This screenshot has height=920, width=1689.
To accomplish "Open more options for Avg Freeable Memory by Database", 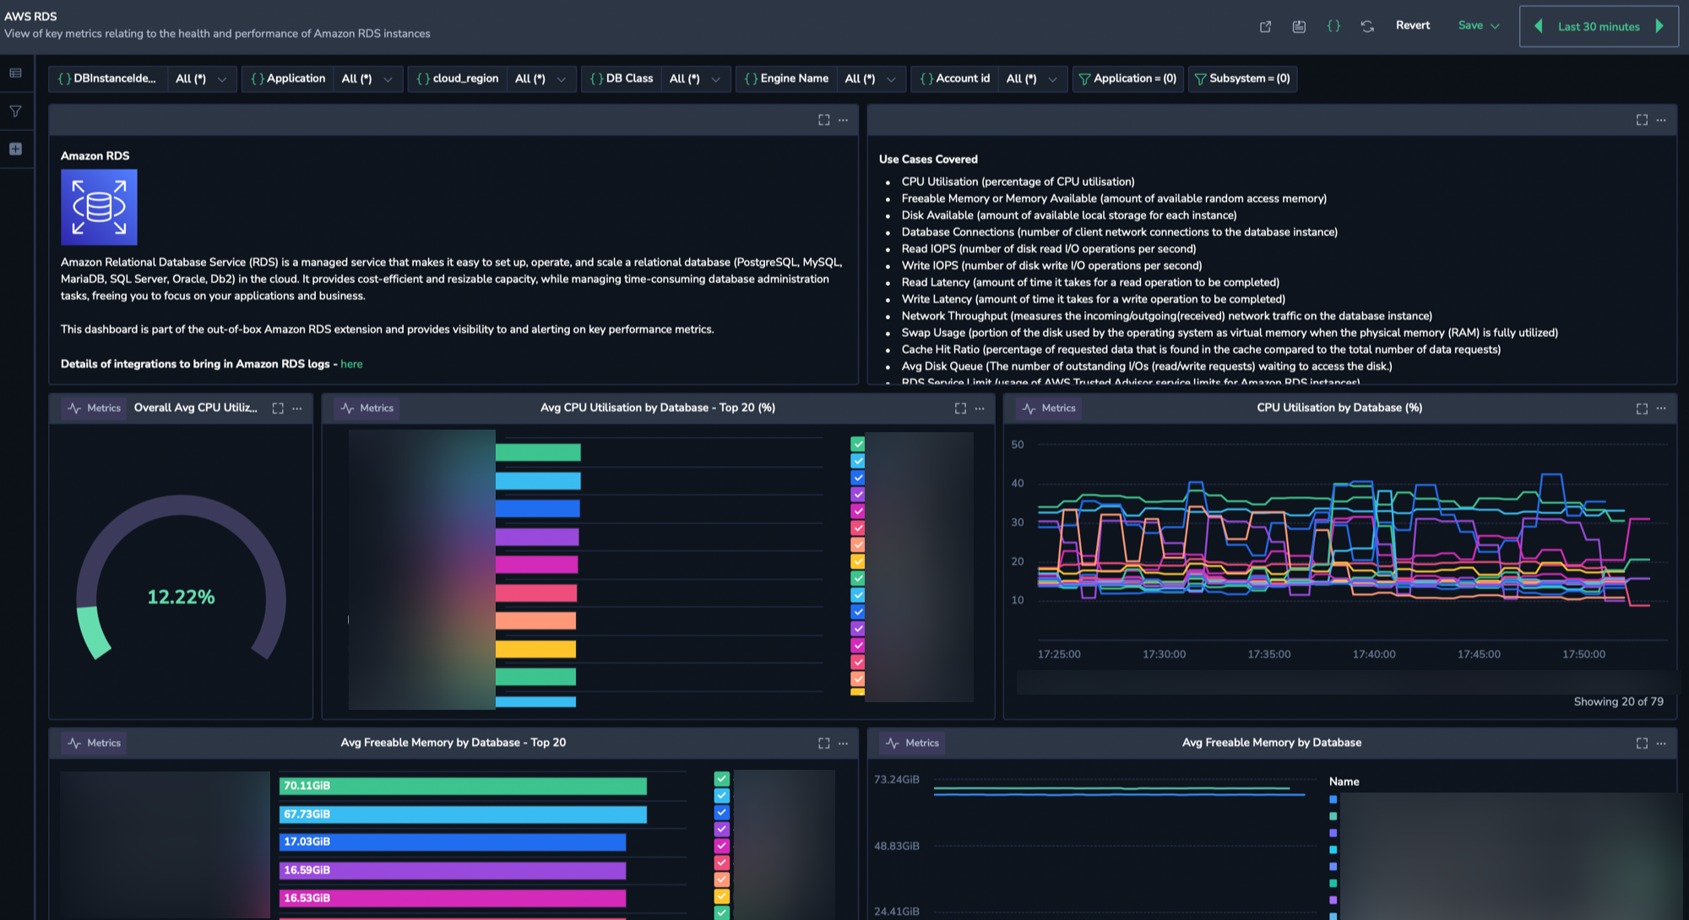I will pyautogui.click(x=1661, y=743).
